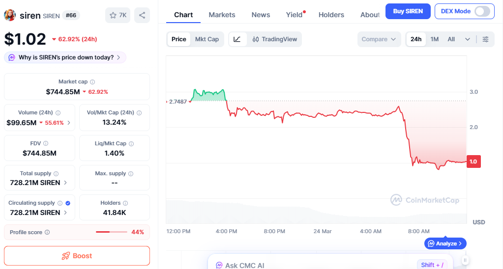Switch to TradingView chart
This screenshot has width=503, height=269.
tap(275, 39)
